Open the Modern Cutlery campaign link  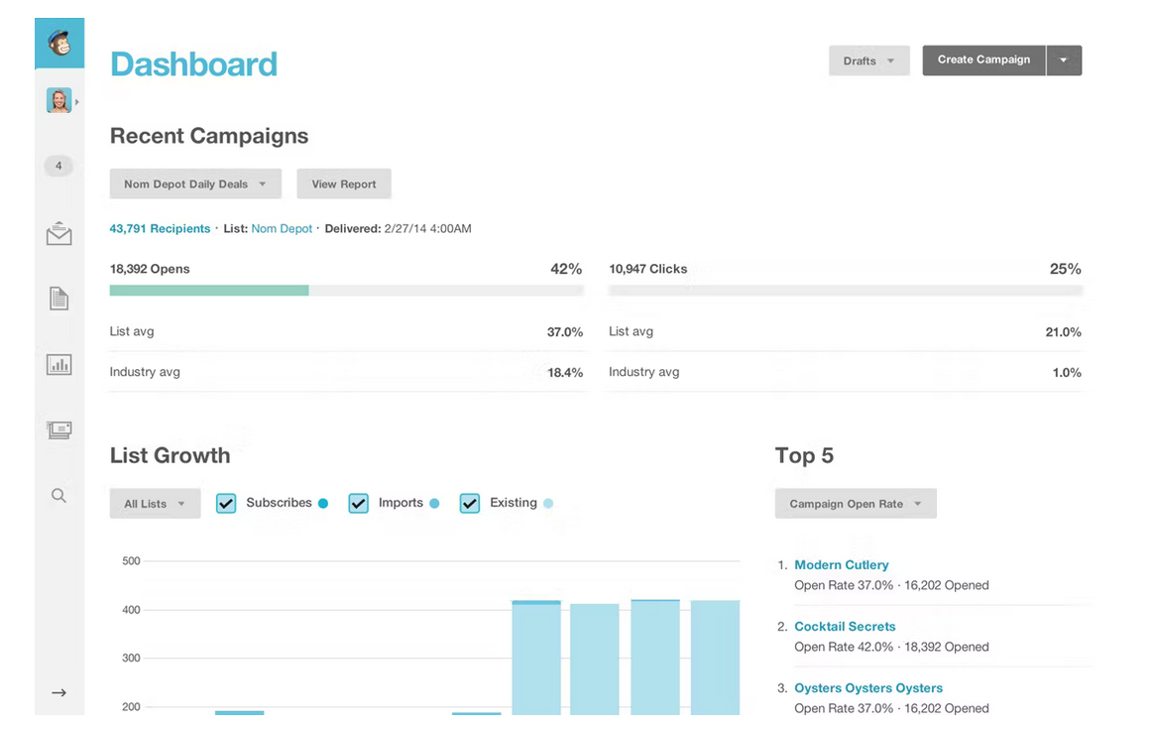click(x=841, y=564)
